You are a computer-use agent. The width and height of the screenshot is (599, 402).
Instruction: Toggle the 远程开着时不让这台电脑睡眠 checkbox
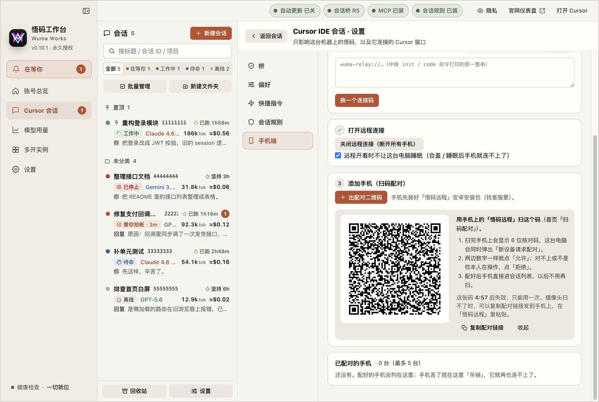pyautogui.click(x=338, y=155)
